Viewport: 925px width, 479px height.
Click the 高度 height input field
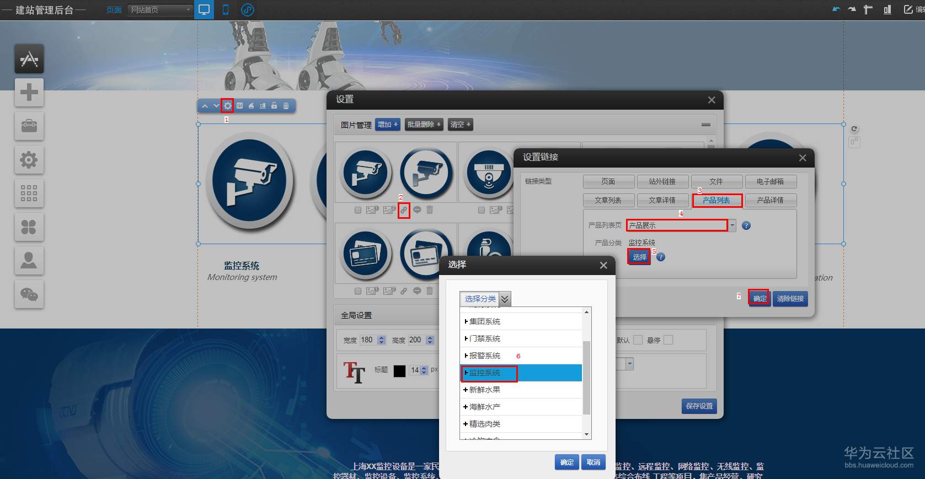(416, 340)
